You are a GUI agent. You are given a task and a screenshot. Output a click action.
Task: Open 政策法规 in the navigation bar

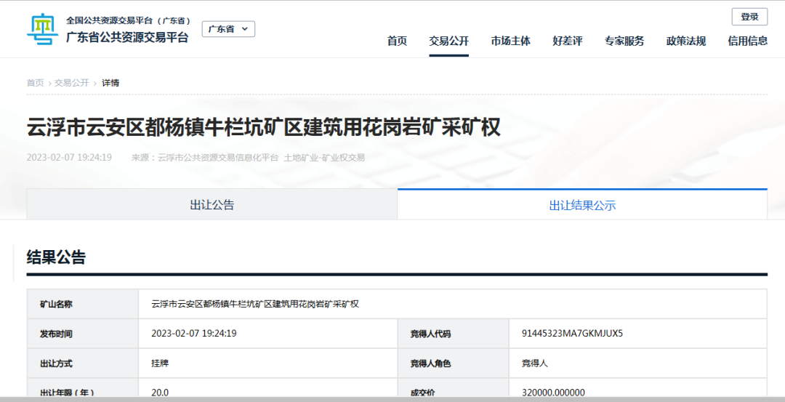pyautogui.click(x=685, y=41)
